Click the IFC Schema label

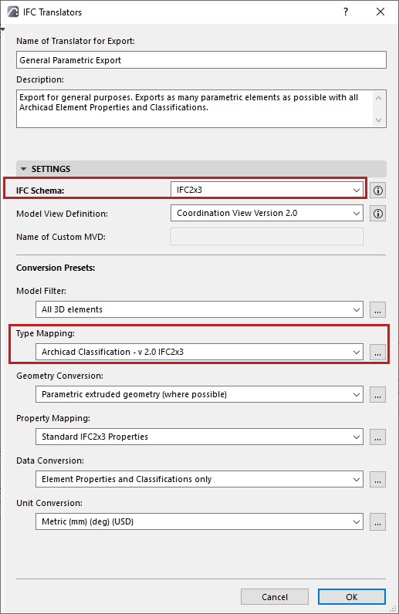point(40,191)
